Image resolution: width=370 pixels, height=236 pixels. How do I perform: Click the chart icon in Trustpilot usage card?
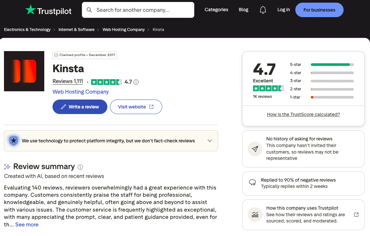[x=255, y=215]
